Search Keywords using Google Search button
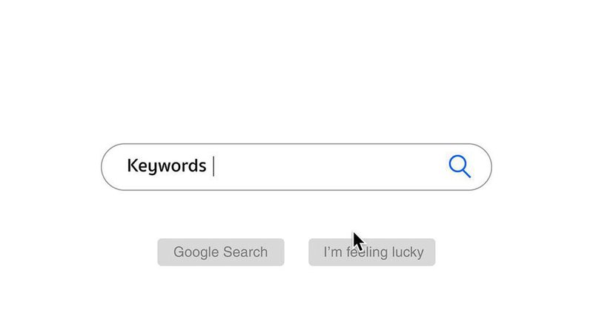Image resolution: width=593 pixels, height=334 pixels. pos(220,252)
